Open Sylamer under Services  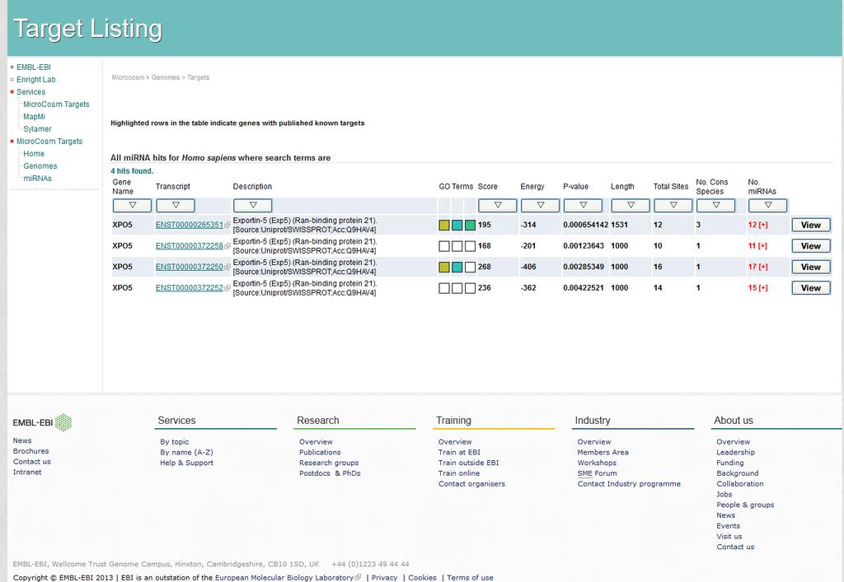(37, 129)
